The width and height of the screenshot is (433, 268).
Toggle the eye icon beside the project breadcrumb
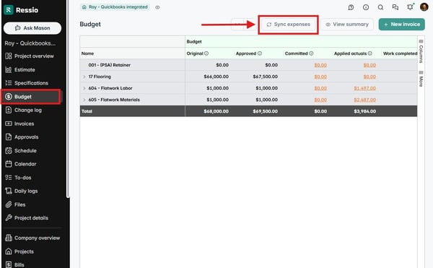(x=157, y=7)
